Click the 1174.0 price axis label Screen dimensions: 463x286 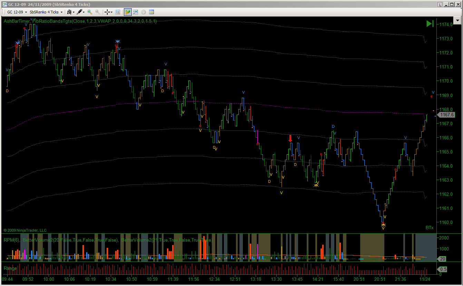446,24
